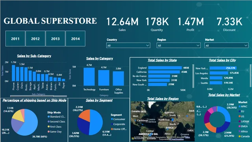
Task: Filter dashboard by year 2013
Action: [55, 39]
